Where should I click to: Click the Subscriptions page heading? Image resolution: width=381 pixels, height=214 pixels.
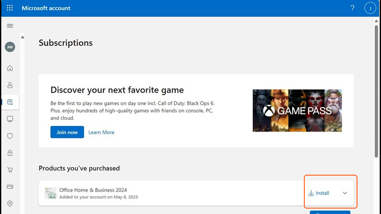tap(66, 43)
